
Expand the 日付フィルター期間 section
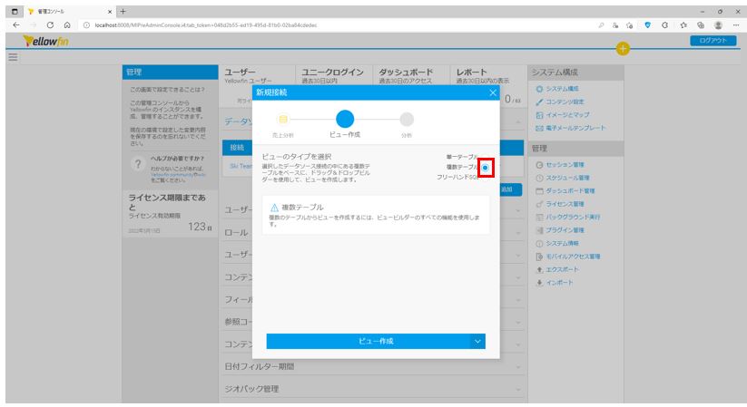[x=374, y=366]
